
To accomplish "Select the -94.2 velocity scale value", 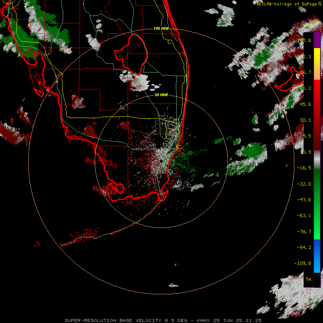I will point(304,247).
